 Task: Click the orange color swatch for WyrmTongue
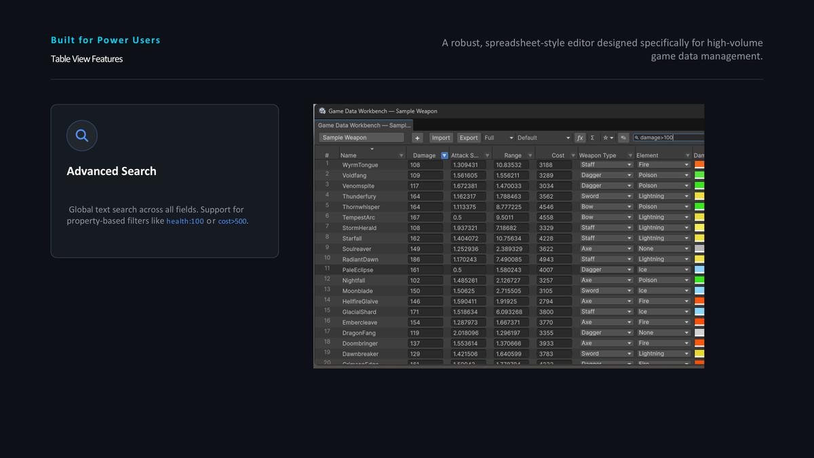pyautogui.click(x=699, y=165)
